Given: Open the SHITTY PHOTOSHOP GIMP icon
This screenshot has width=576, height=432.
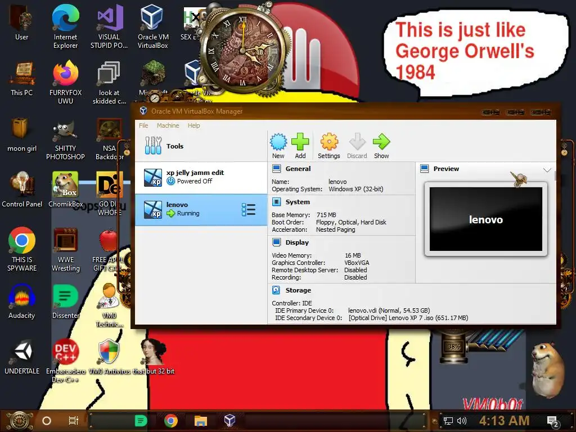Looking at the screenshot, I should tap(65, 139).
